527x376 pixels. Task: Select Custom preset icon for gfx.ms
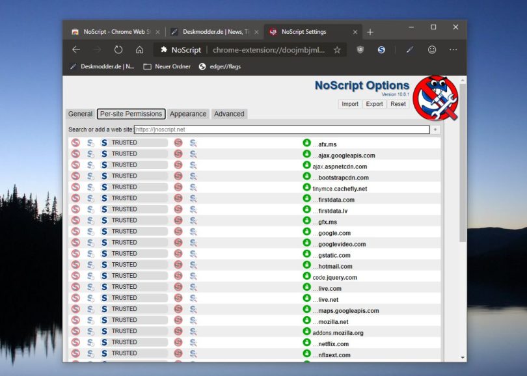tap(193, 221)
